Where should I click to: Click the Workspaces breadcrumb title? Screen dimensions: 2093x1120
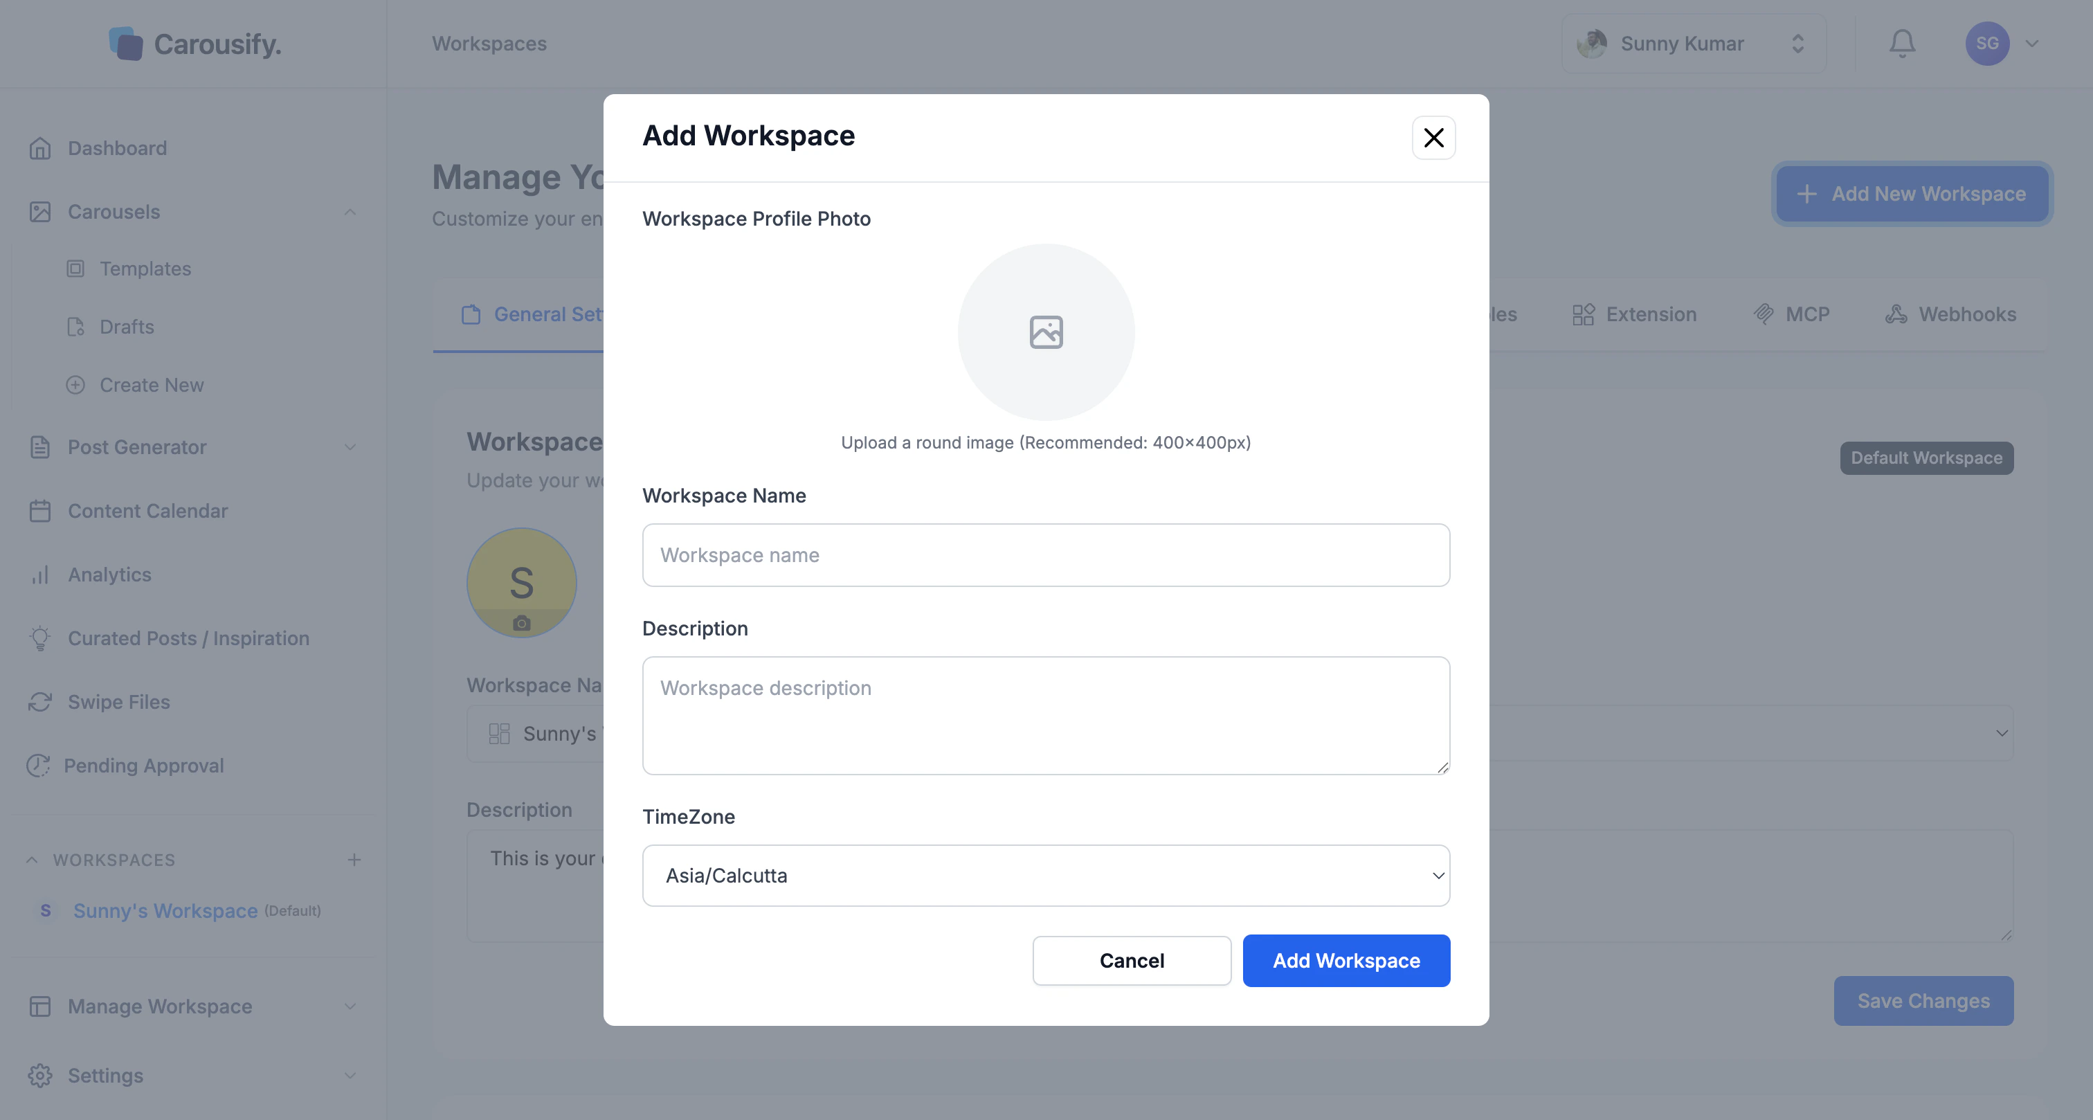(489, 43)
